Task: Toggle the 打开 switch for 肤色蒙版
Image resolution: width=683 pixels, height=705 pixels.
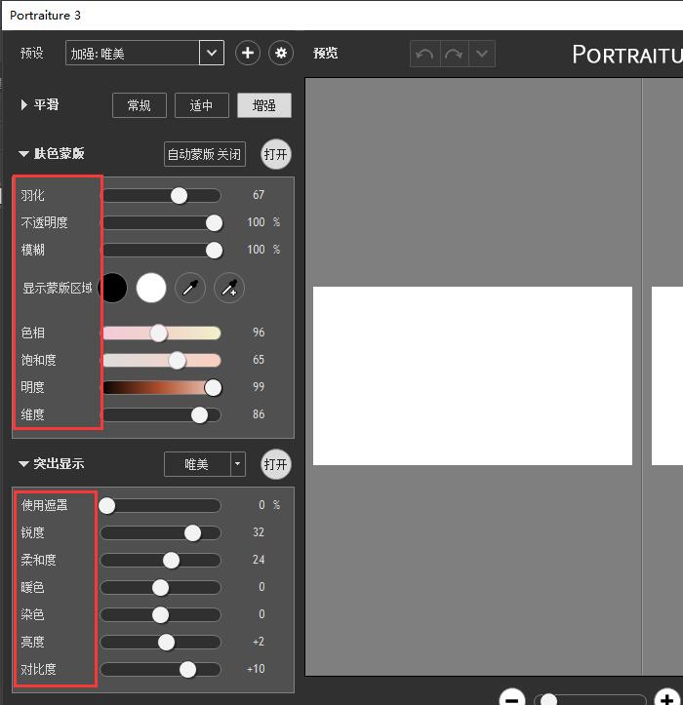Action: coord(276,154)
